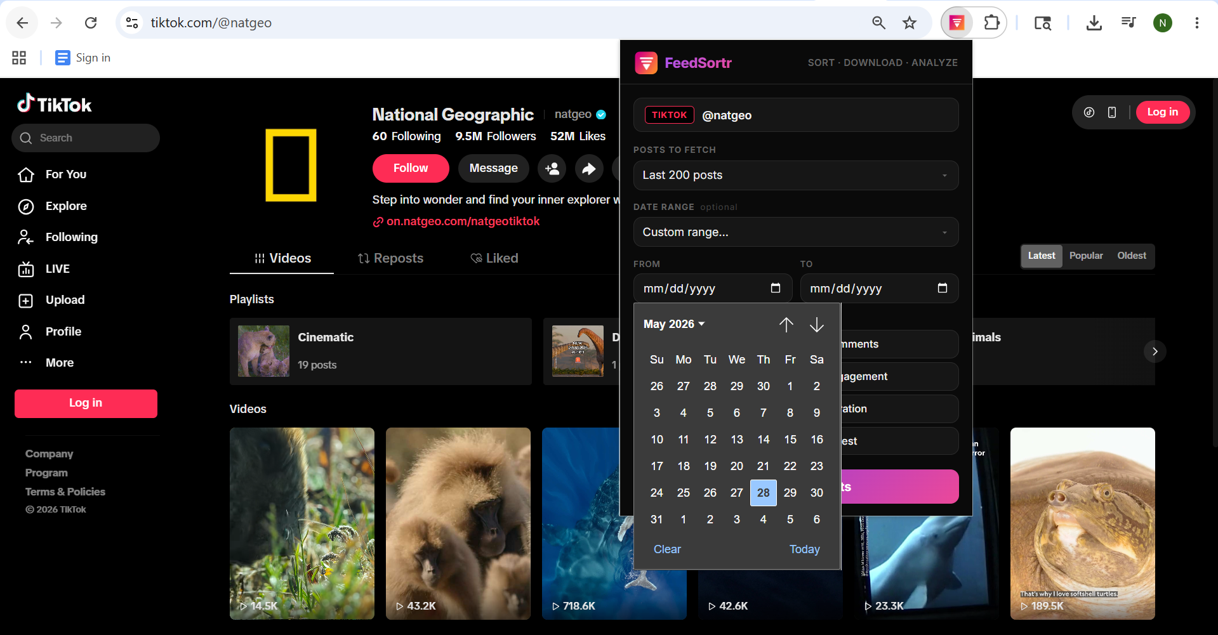Viewport: 1218px width, 635px height.
Task: Open the on.natgeo.com/natgeotiktok link
Action: (463, 221)
